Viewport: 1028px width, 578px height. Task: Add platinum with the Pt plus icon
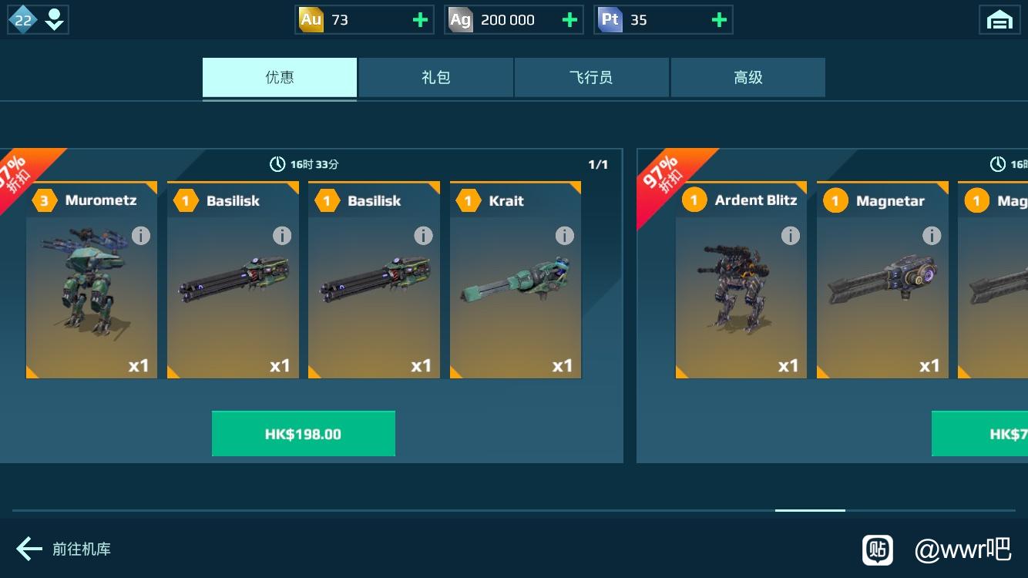coord(719,20)
